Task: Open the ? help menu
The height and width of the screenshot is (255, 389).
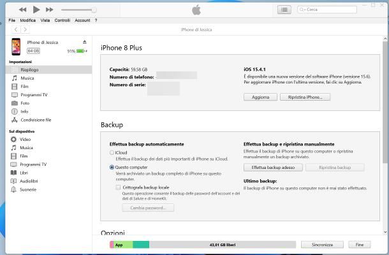Action: click(x=96, y=20)
